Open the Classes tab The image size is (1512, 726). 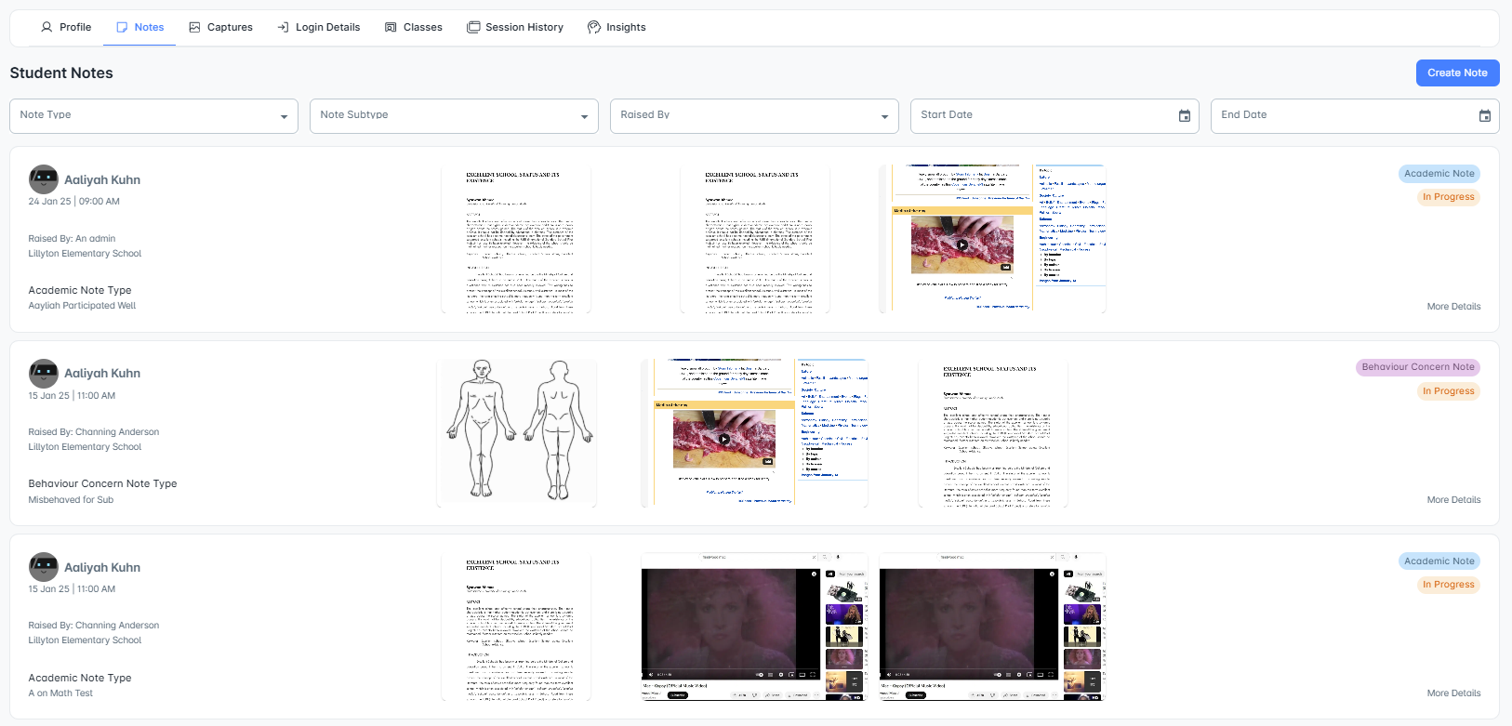pyautogui.click(x=413, y=27)
